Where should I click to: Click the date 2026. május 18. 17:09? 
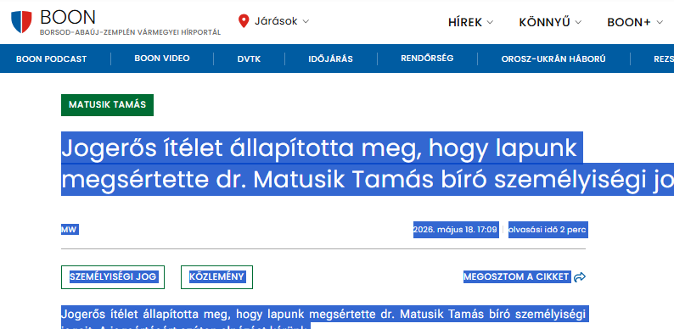pos(455,230)
